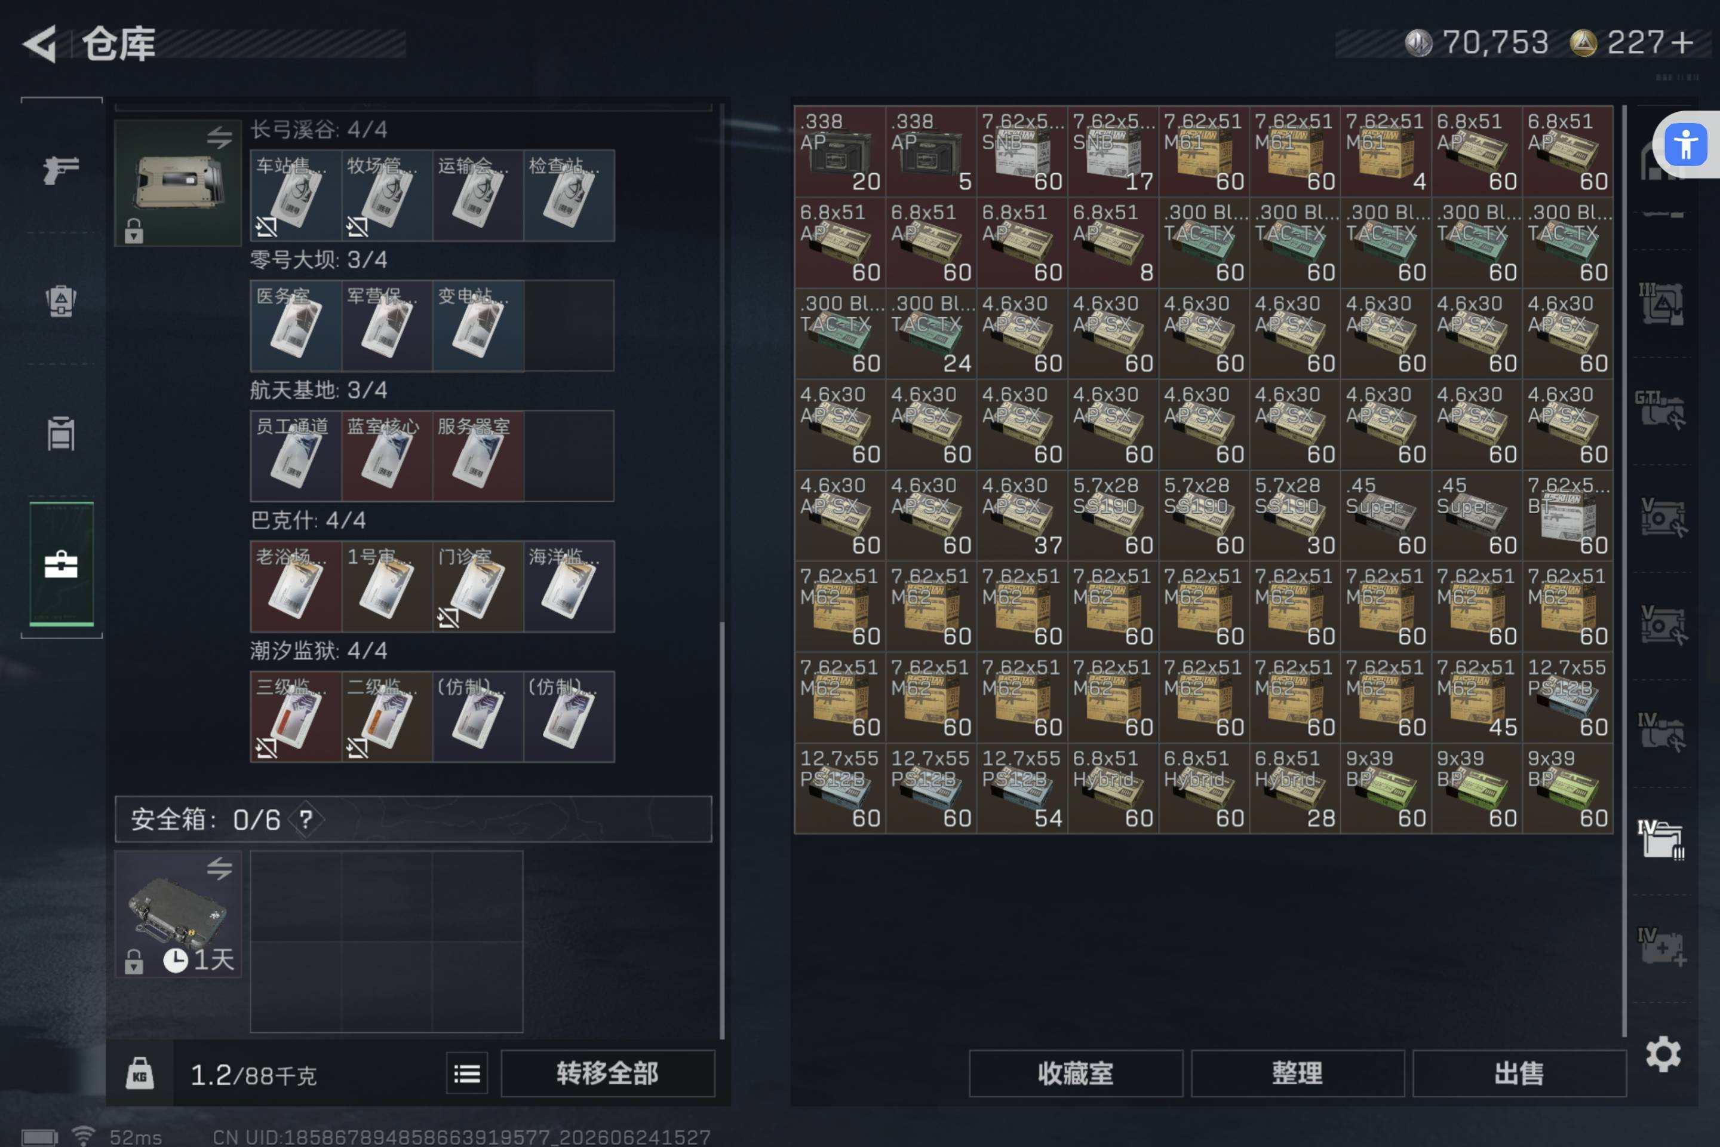
Task: Expand the level III storage box icon
Action: coord(1661,303)
